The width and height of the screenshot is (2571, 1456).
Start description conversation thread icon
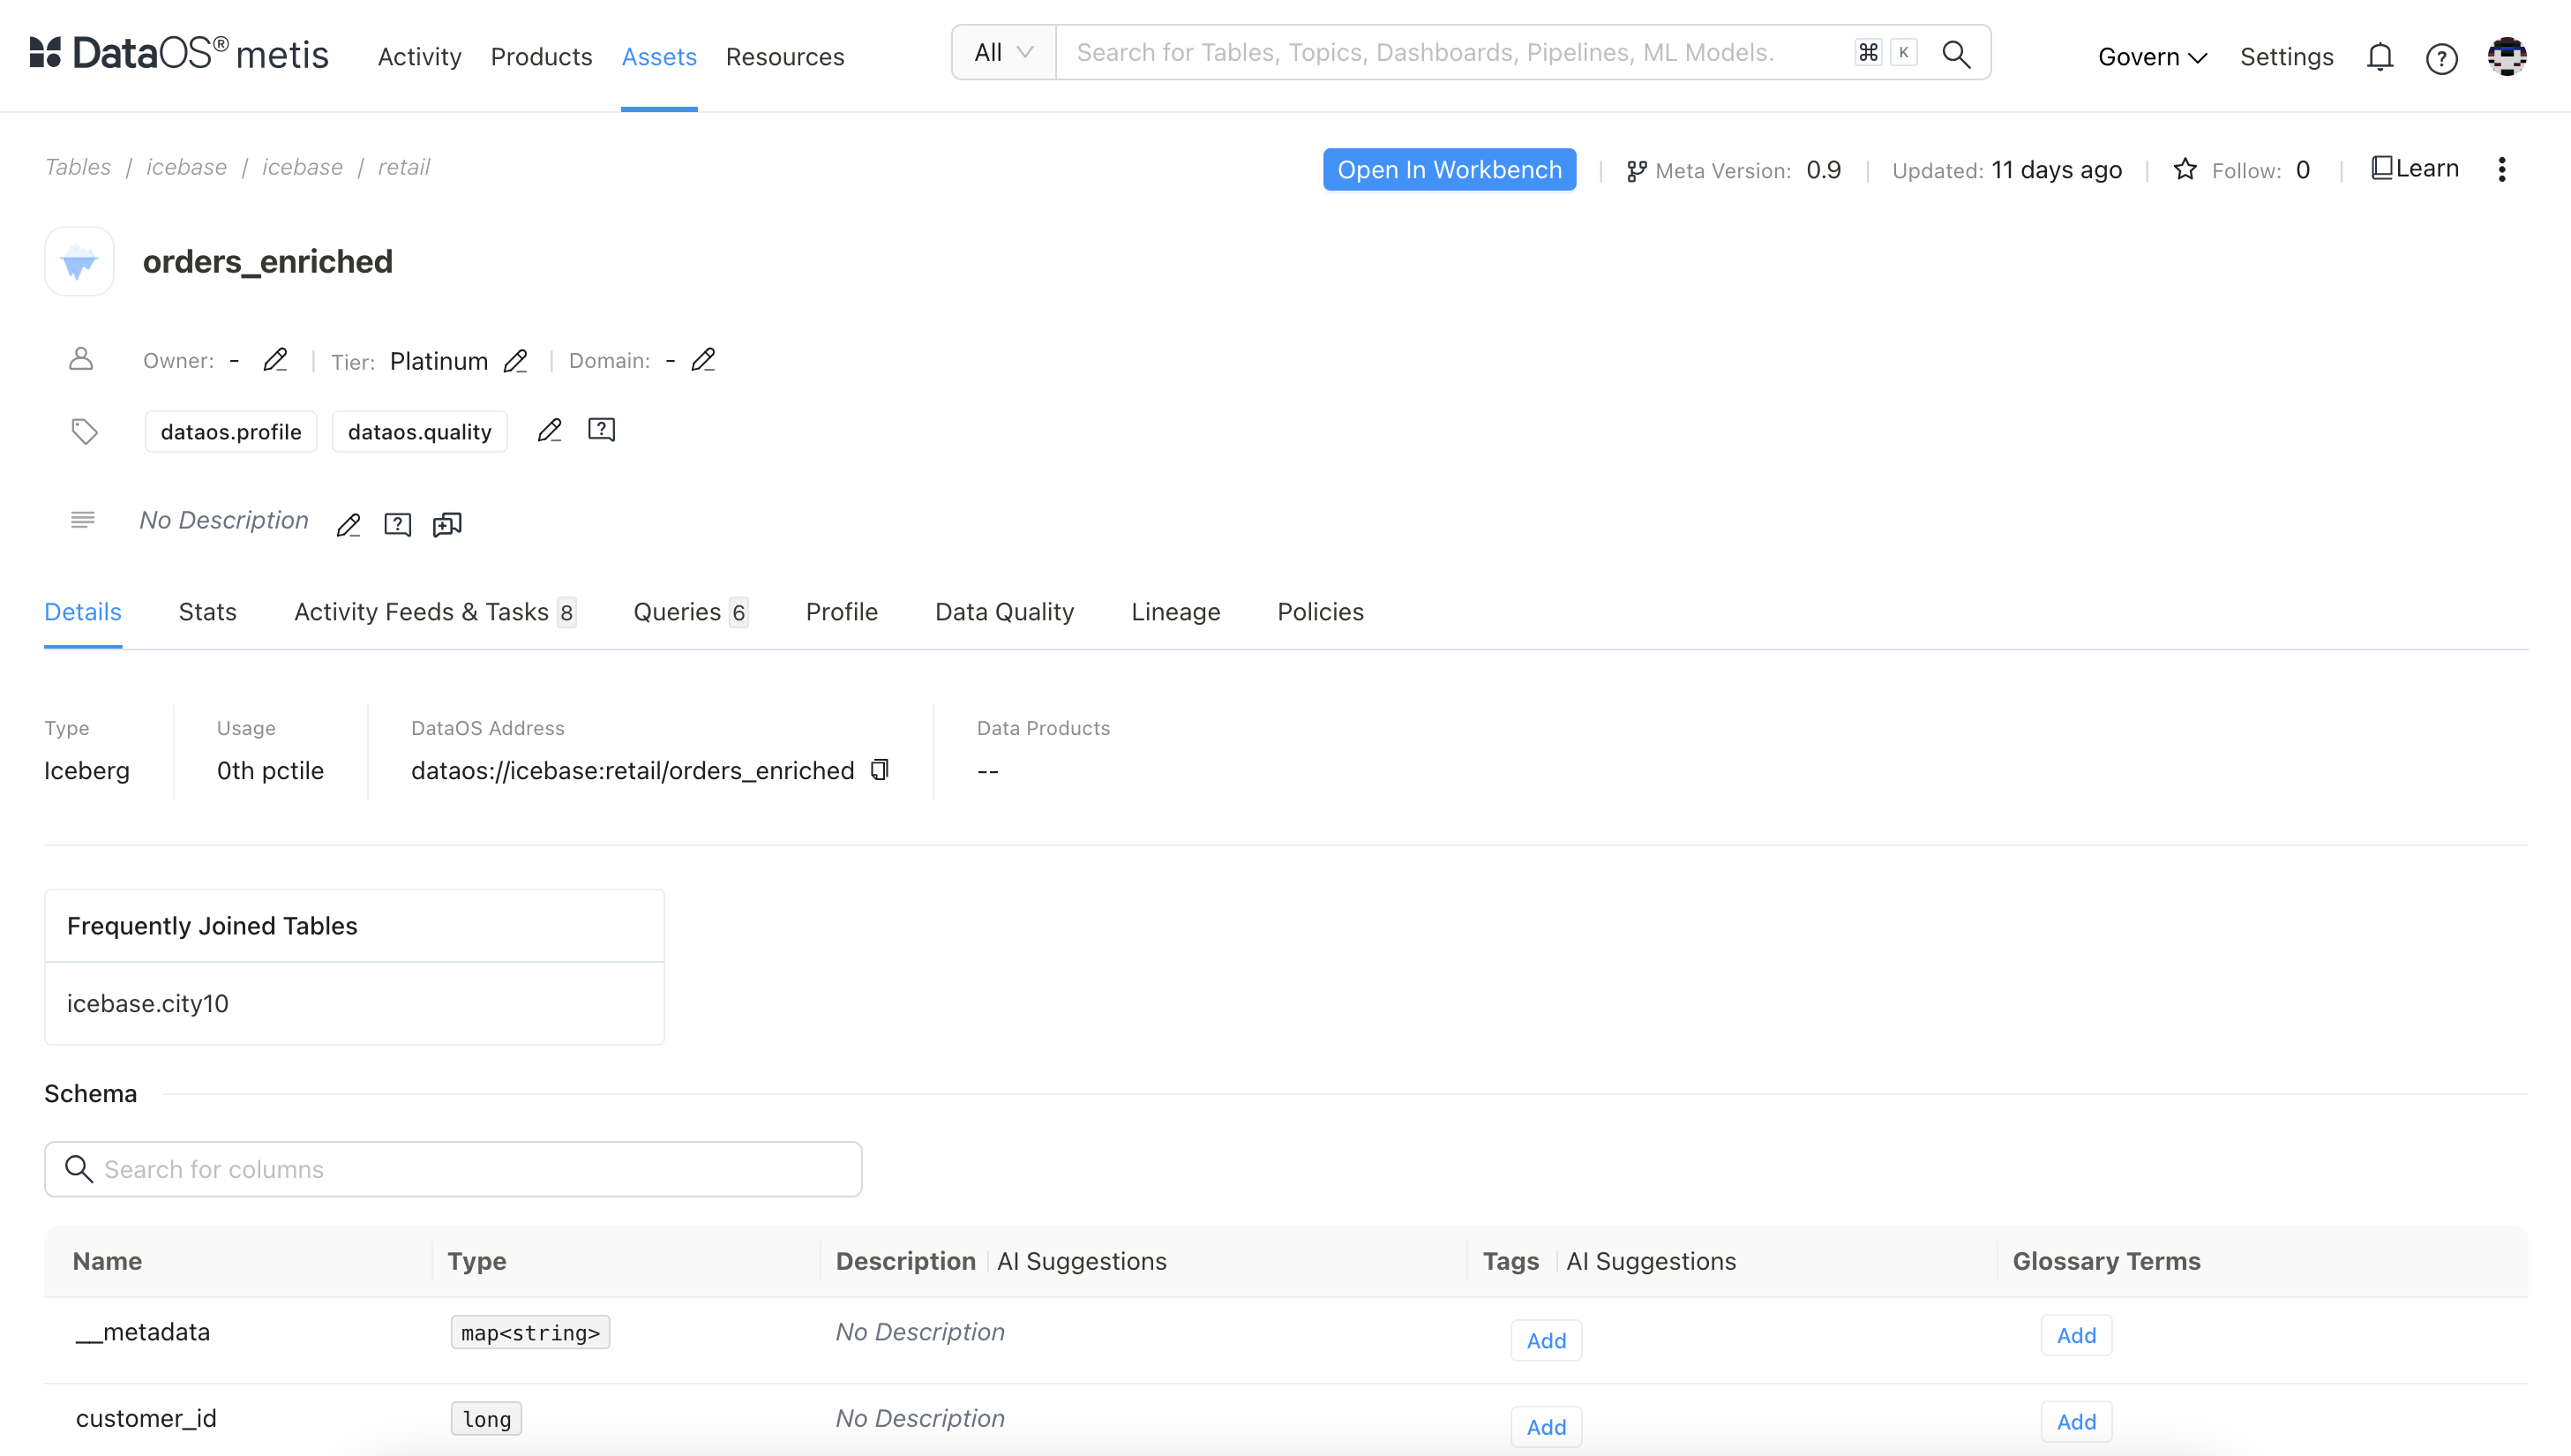click(x=446, y=524)
